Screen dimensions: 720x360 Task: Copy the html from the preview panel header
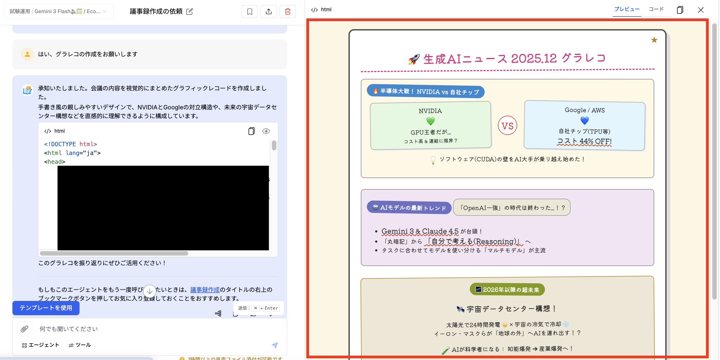[680, 10]
